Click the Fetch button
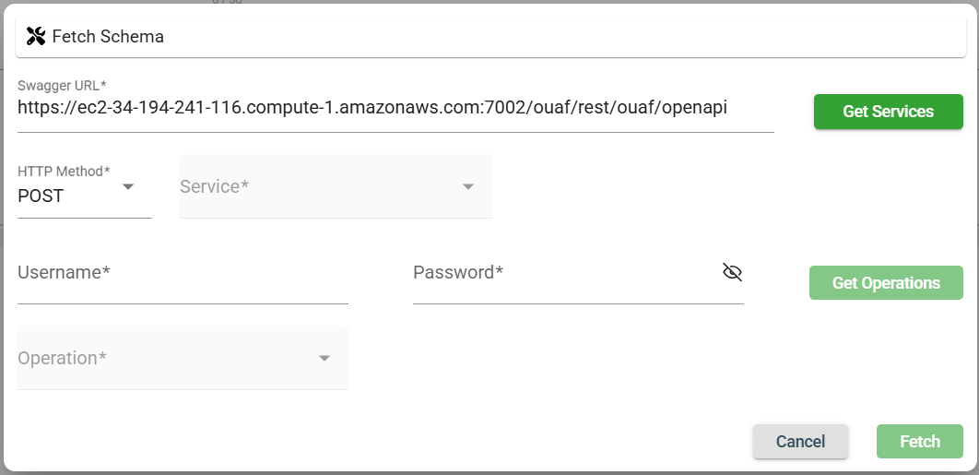Screen dimensions: 979x475 919,442
